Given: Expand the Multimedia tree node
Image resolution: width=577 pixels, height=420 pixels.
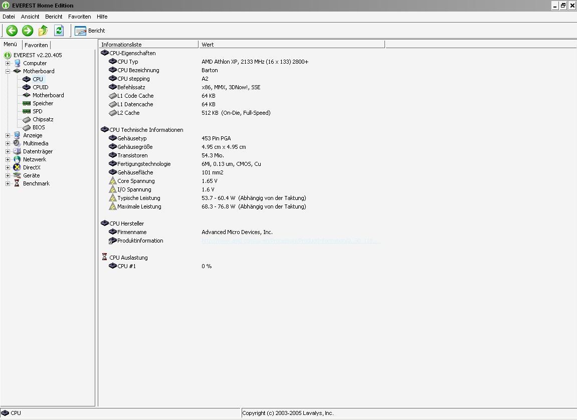Looking at the screenshot, I should point(8,143).
